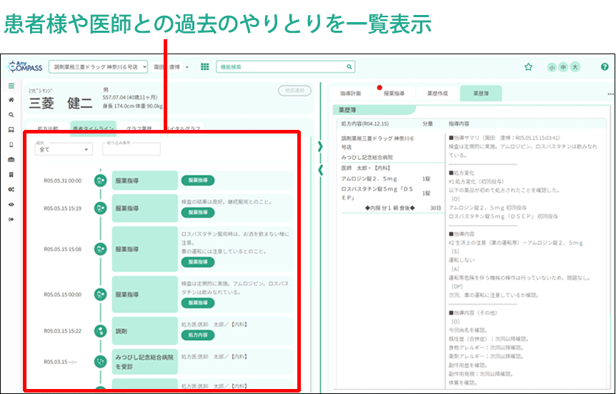Set font size to small (小)
The height and width of the screenshot is (394, 616).
[x=552, y=67]
